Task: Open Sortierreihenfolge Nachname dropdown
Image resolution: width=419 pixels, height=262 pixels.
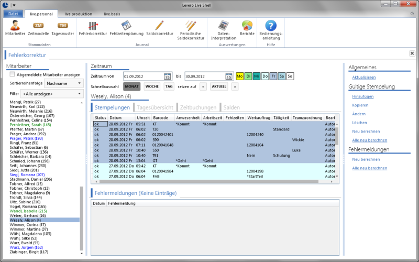Action: (x=64, y=83)
